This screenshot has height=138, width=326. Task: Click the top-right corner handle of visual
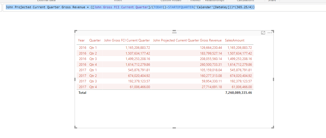(x=273, y=31)
